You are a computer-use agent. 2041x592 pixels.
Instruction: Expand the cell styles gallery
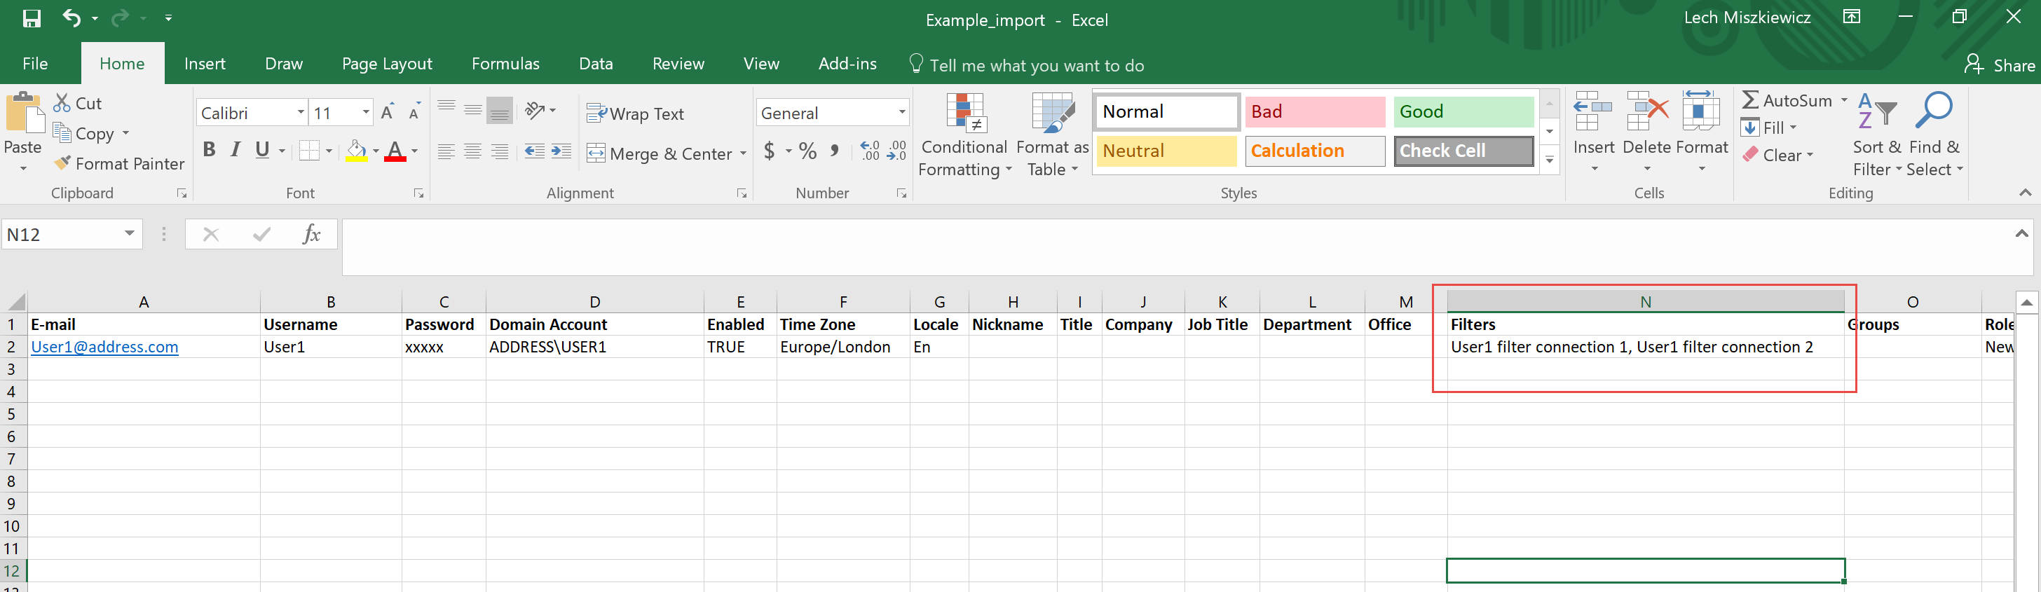[1550, 160]
